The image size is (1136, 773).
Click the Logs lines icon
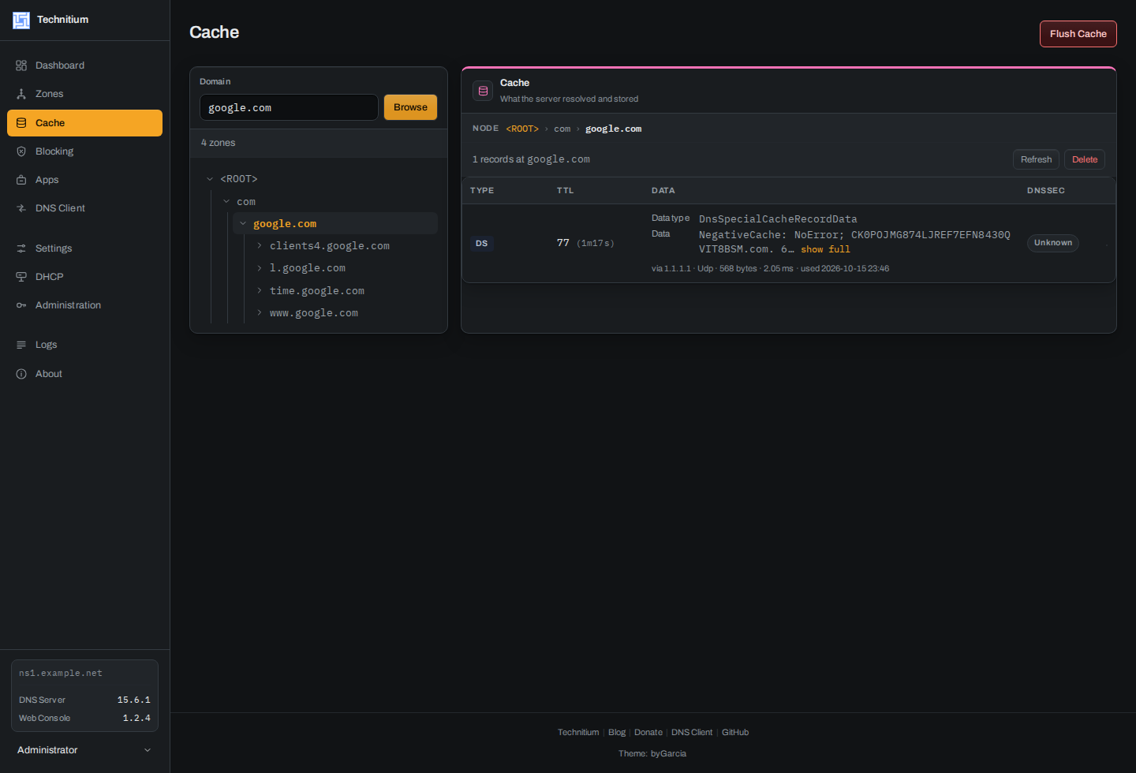coord(21,345)
